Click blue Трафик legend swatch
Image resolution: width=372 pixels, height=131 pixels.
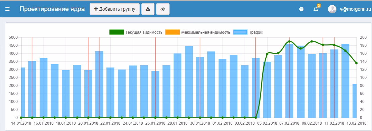click(x=240, y=32)
